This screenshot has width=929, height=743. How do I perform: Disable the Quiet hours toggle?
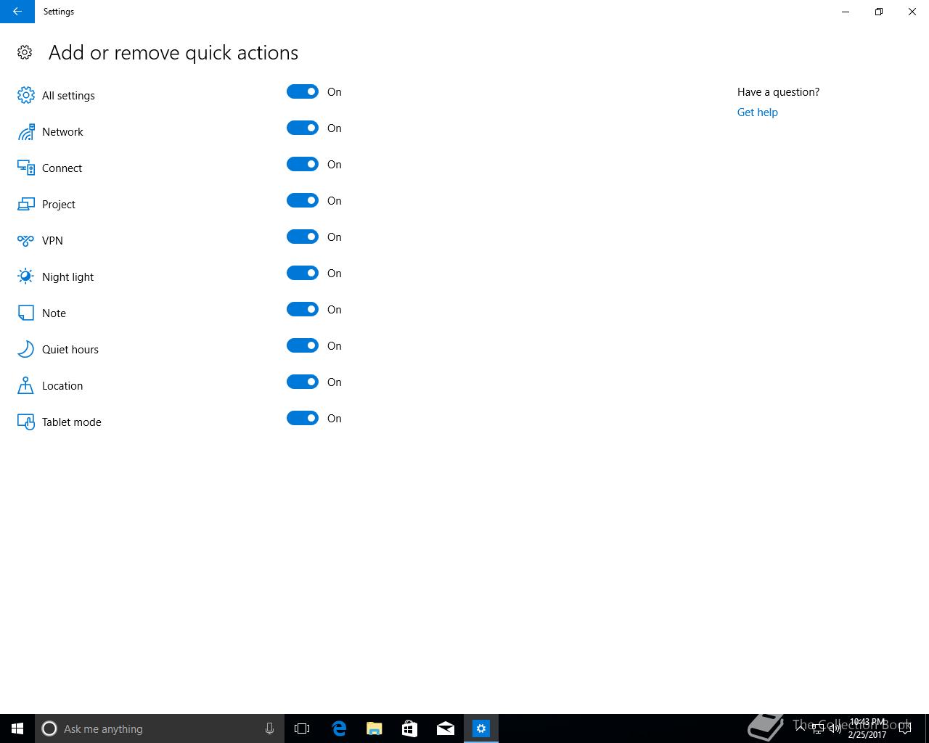pos(303,345)
